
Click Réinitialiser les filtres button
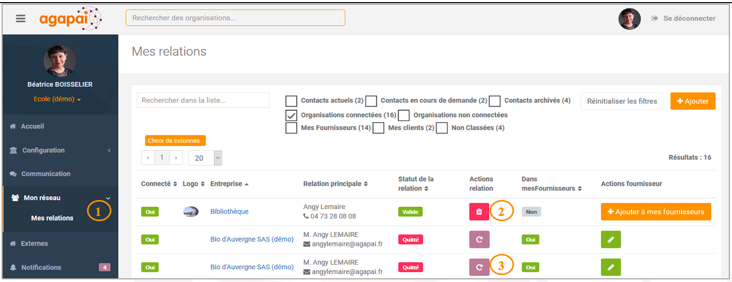click(622, 101)
